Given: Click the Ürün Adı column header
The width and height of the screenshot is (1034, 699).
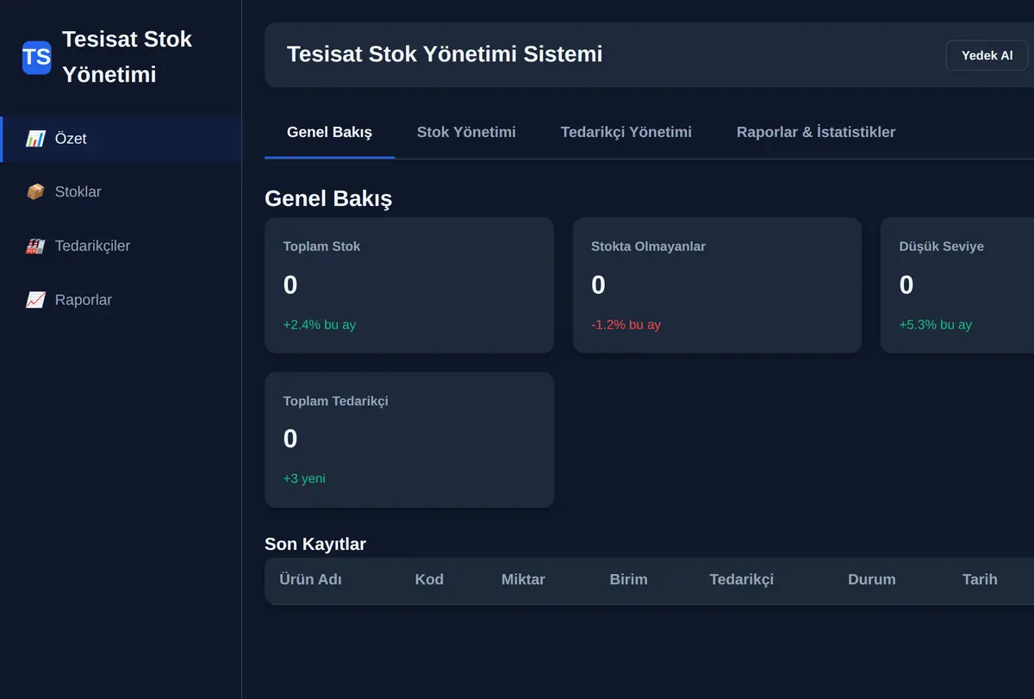Looking at the screenshot, I should pos(310,579).
